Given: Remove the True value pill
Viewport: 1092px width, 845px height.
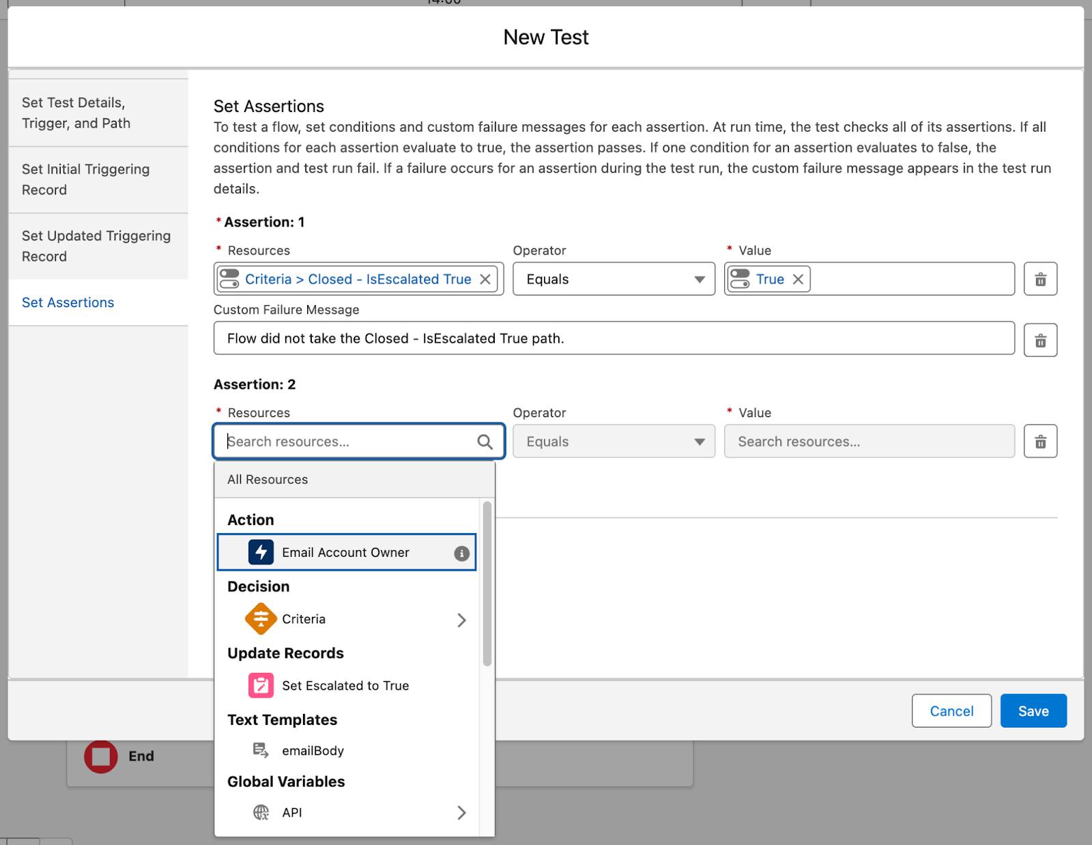Looking at the screenshot, I should pos(798,279).
